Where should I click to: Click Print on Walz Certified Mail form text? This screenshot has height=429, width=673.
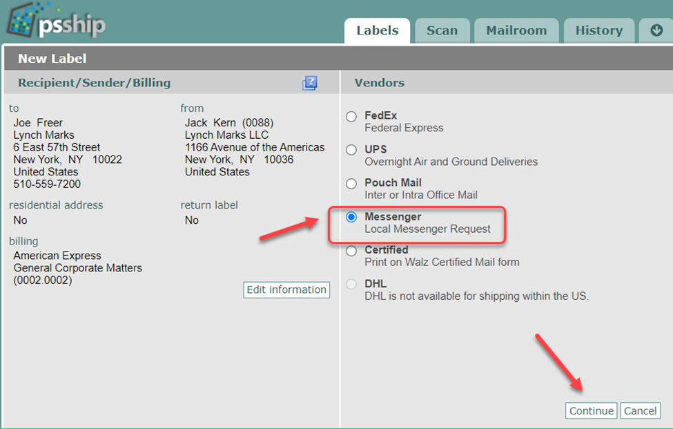(442, 262)
